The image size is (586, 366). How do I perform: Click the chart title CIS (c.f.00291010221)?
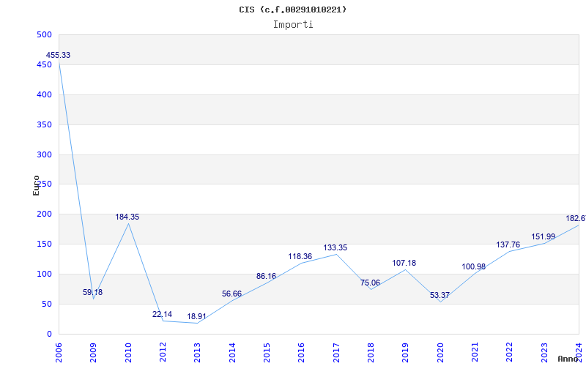tap(292, 10)
